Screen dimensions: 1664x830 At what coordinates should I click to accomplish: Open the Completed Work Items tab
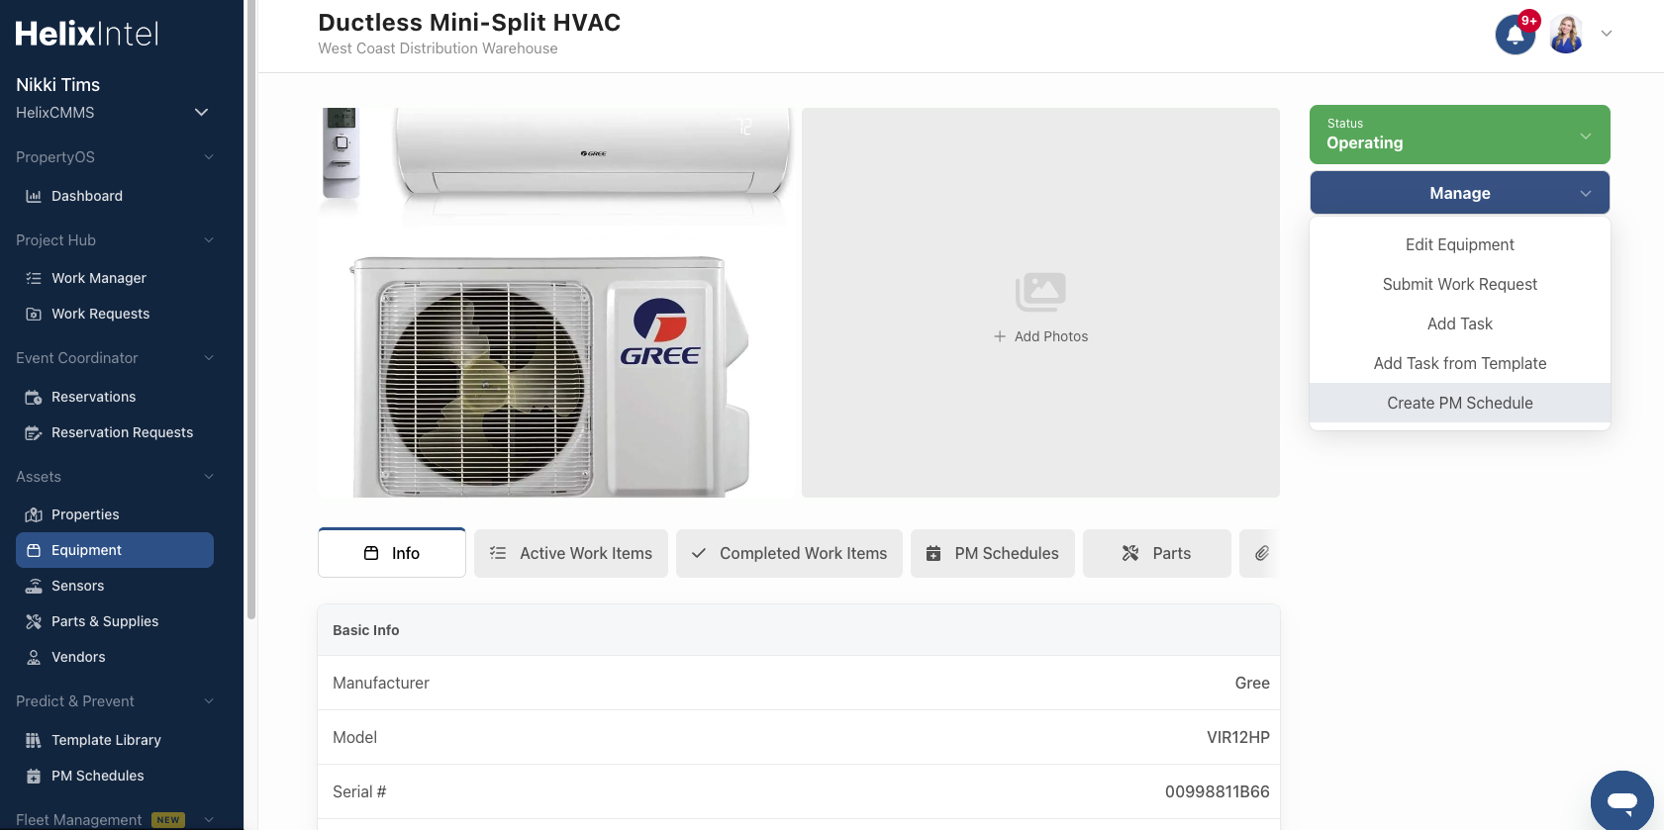(x=789, y=553)
